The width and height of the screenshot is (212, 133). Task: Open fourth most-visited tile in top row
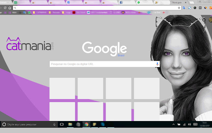pyautogui.click(x=147, y=88)
